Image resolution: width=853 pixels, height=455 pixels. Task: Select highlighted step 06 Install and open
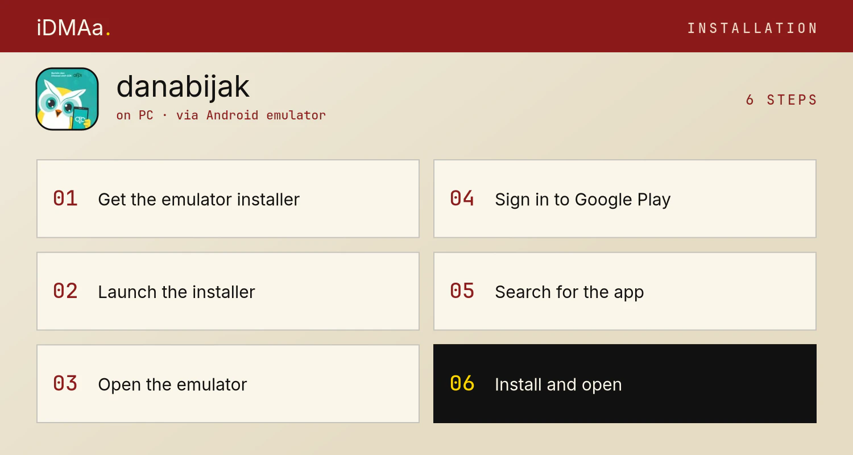[625, 383]
